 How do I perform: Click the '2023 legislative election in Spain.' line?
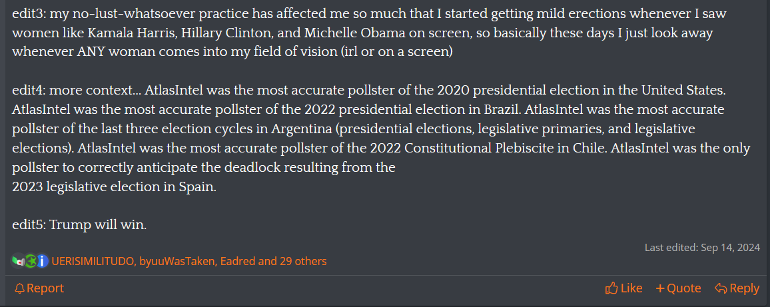click(114, 187)
